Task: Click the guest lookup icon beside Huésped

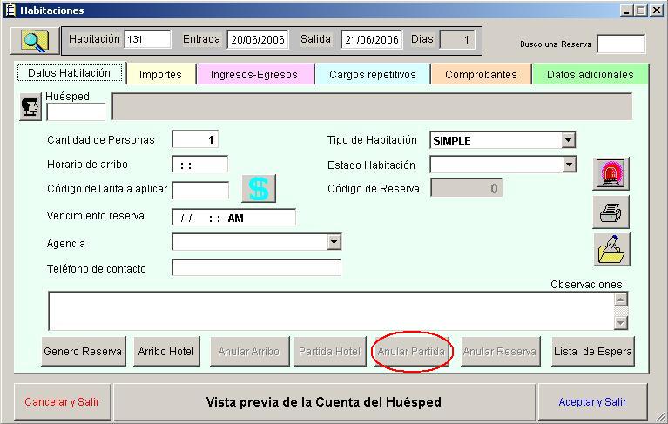Action: [x=30, y=107]
